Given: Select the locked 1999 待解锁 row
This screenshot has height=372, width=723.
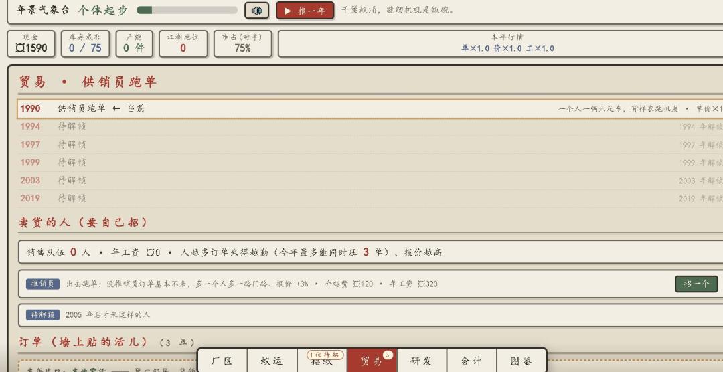Looking at the screenshot, I should click(x=370, y=163).
